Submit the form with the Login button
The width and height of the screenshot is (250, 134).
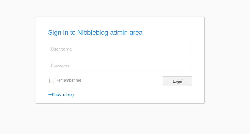tap(177, 81)
